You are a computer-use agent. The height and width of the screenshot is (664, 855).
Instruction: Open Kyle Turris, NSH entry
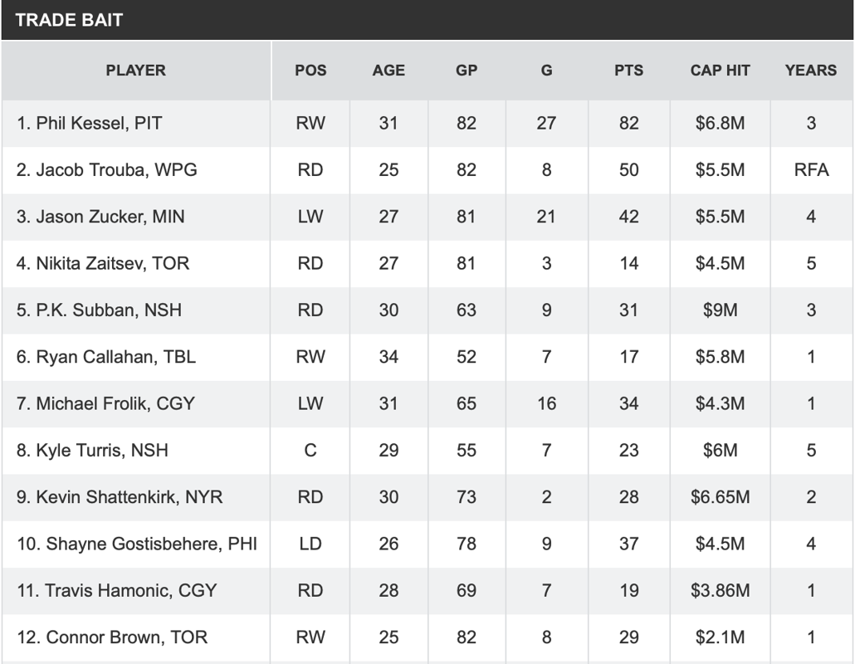[92, 451]
